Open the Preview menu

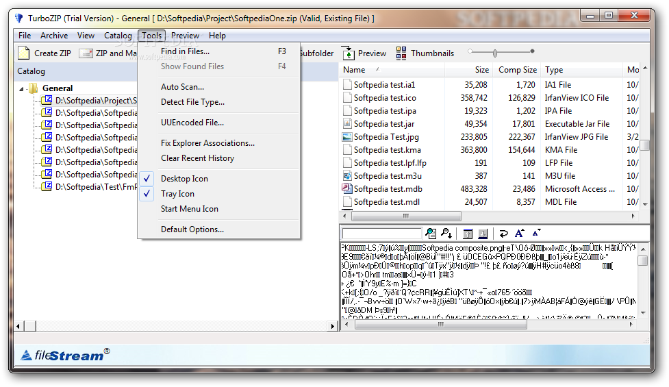[x=185, y=36]
